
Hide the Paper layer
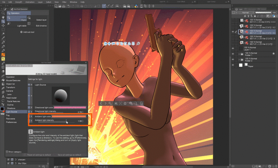click(233, 65)
